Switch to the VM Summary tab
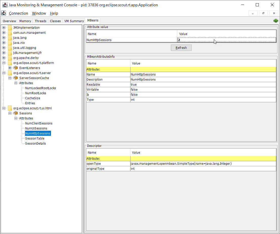 click(x=74, y=21)
